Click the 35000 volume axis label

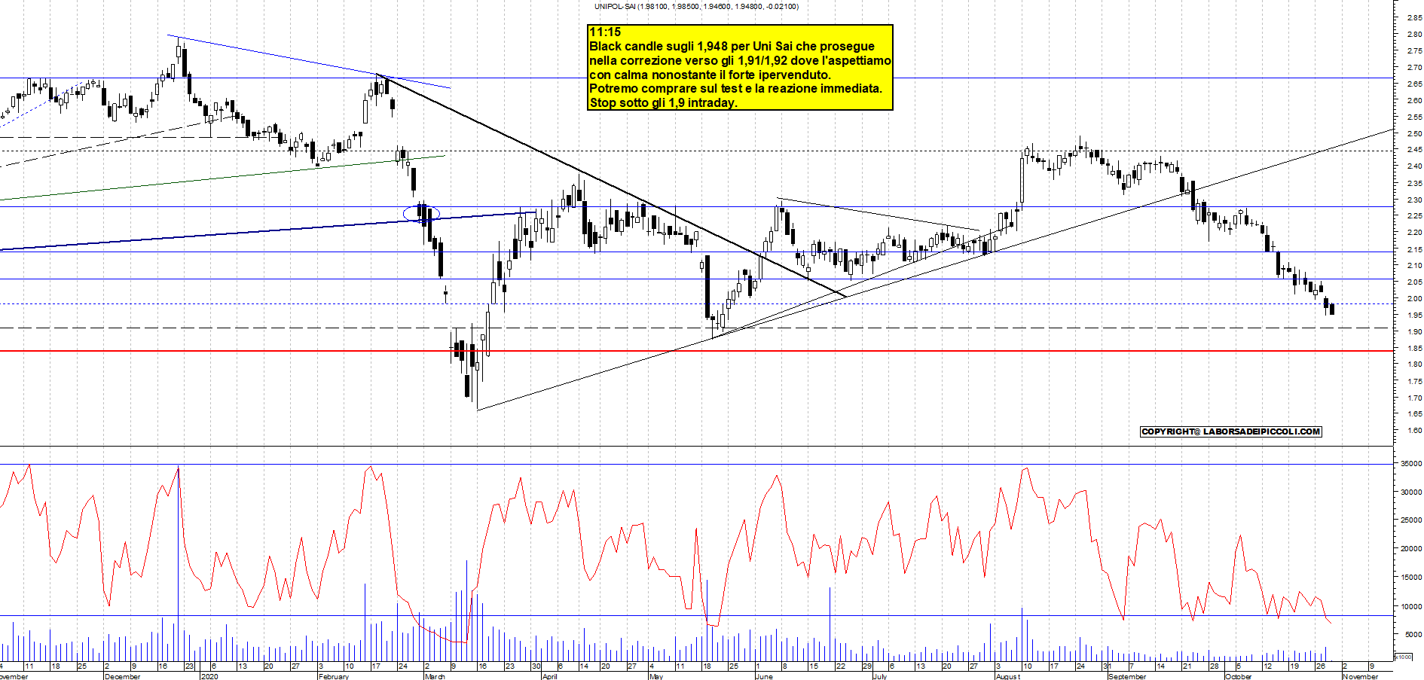[1411, 464]
